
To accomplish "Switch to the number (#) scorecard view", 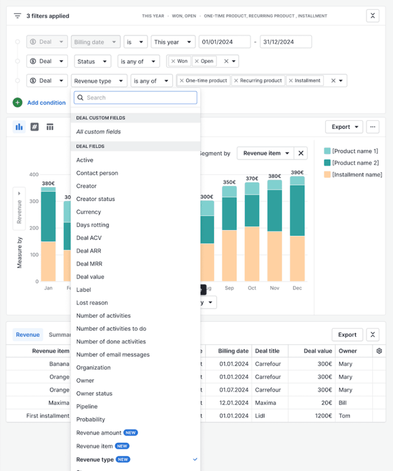I will click(34, 126).
